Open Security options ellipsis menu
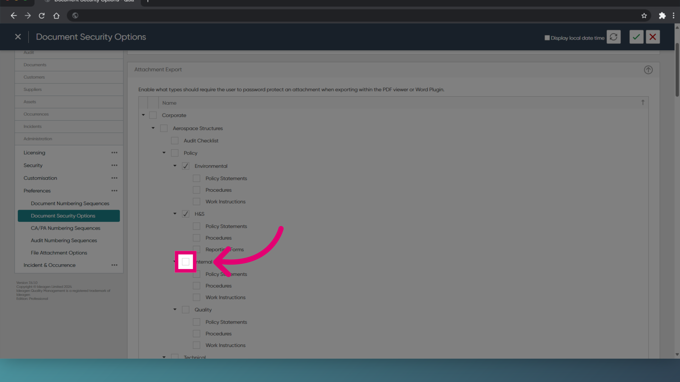680x382 pixels. (x=114, y=166)
